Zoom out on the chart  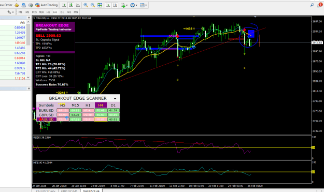[93, 5]
